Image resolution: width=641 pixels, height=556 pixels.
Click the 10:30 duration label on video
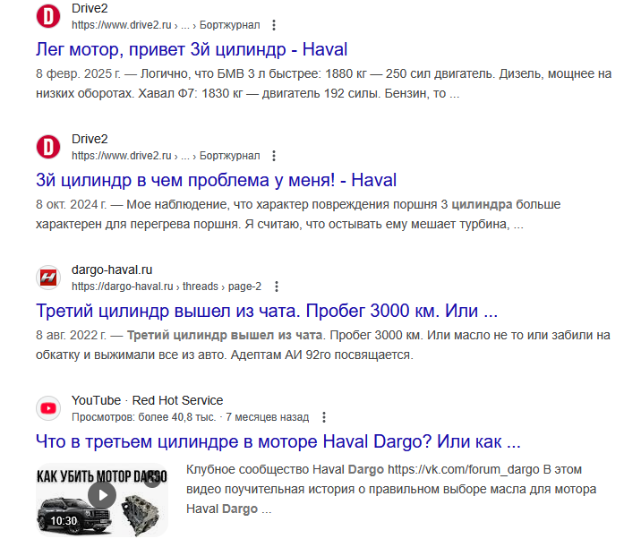tap(64, 521)
